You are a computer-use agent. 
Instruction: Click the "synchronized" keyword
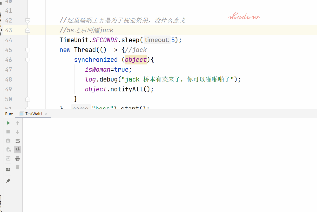(96, 60)
